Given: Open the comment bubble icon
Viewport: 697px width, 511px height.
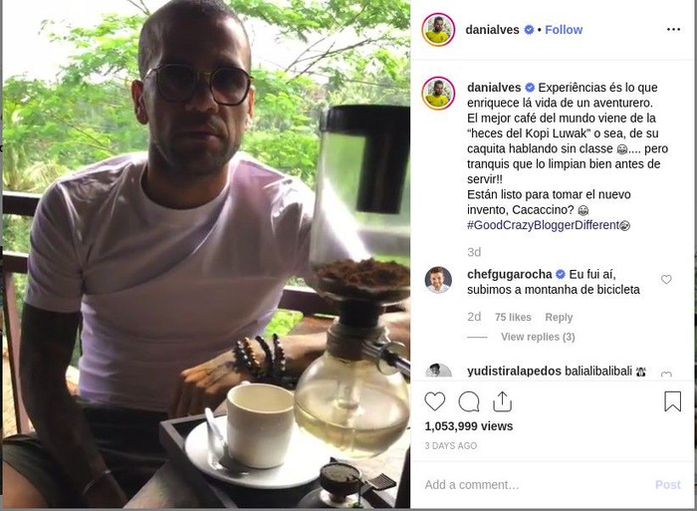Looking at the screenshot, I should [469, 402].
